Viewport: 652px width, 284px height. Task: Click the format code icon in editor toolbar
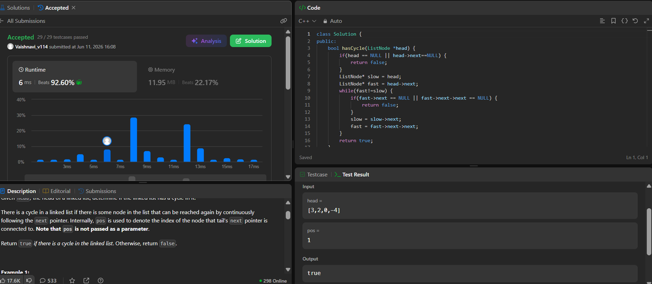point(602,21)
